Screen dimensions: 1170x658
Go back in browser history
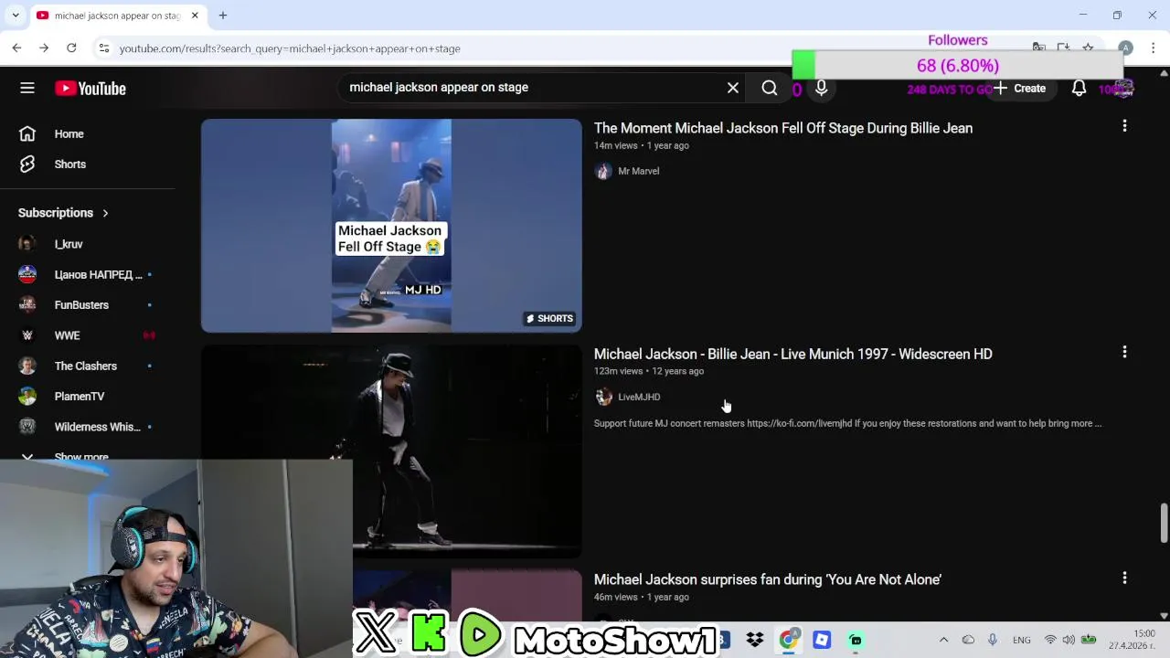pyautogui.click(x=16, y=48)
